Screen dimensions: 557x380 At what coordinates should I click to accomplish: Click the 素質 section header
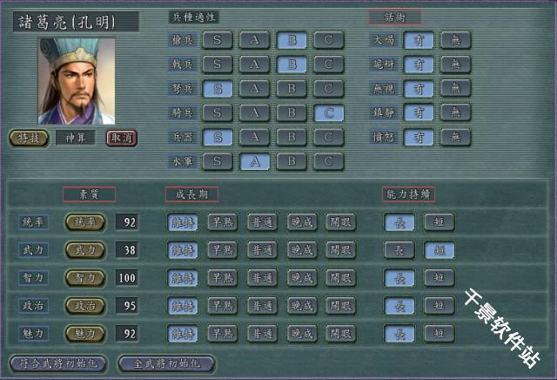89,194
